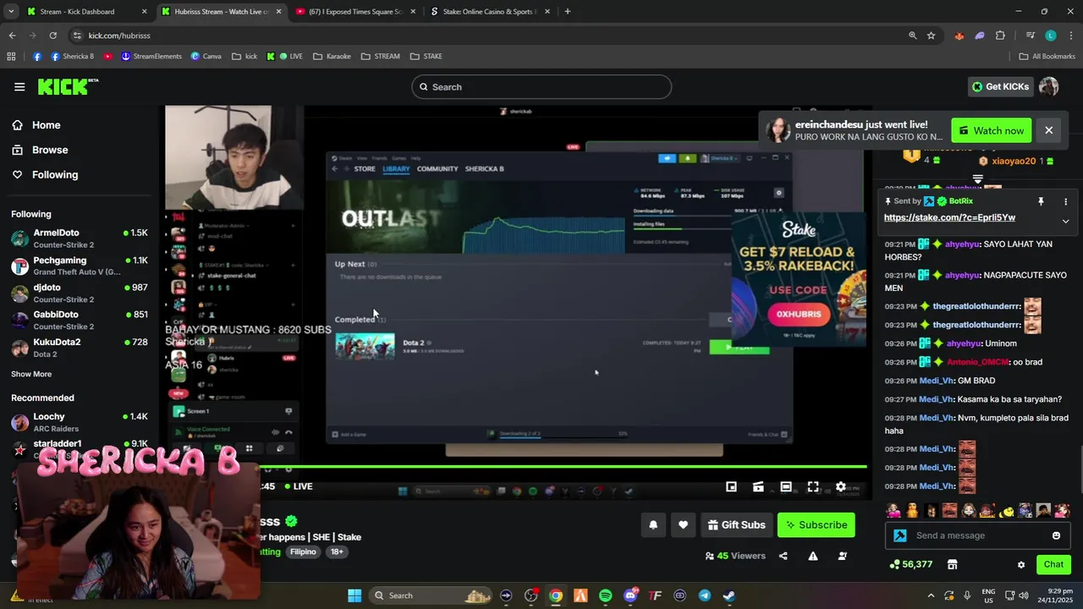The height and width of the screenshot is (609, 1083).
Task: Click the heart follow button
Action: tap(683, 525)
